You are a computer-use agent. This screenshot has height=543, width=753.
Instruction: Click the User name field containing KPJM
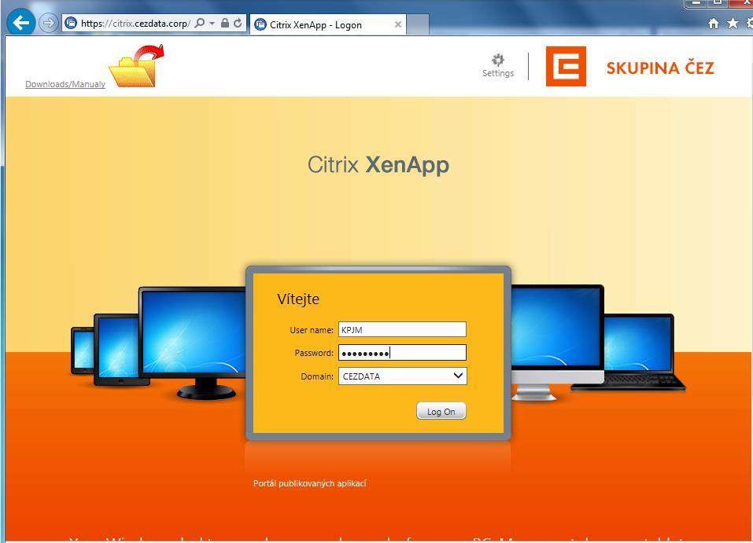[402, 329]
